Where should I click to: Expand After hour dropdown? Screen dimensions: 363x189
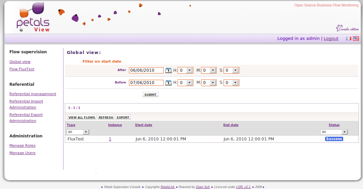tap(189, 70)
